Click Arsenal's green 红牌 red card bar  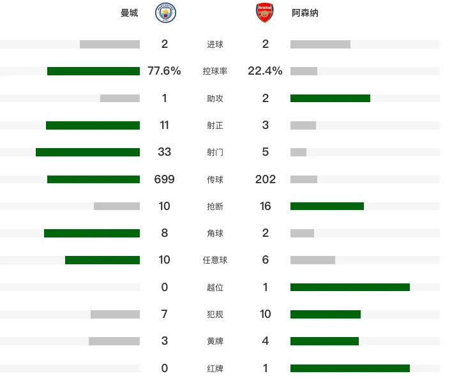pos(350,368)
